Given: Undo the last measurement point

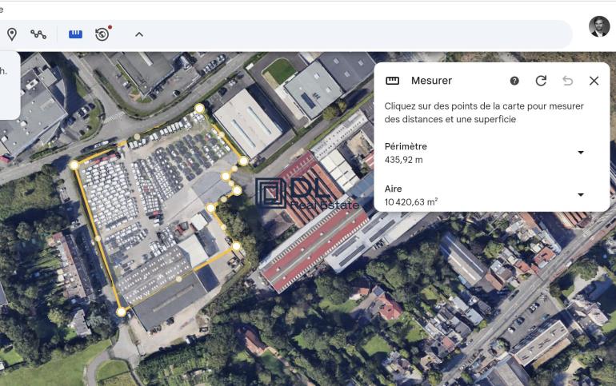Looking at the screenshot, I should pos(567,81).
